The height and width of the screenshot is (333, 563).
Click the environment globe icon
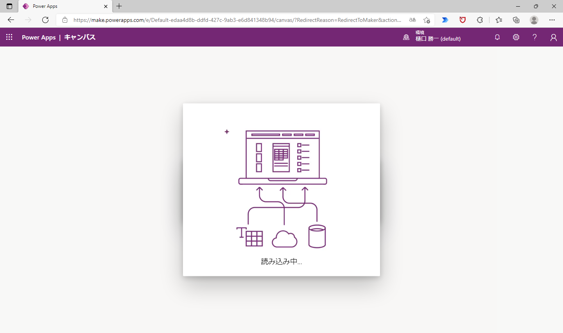click(406, 37)
